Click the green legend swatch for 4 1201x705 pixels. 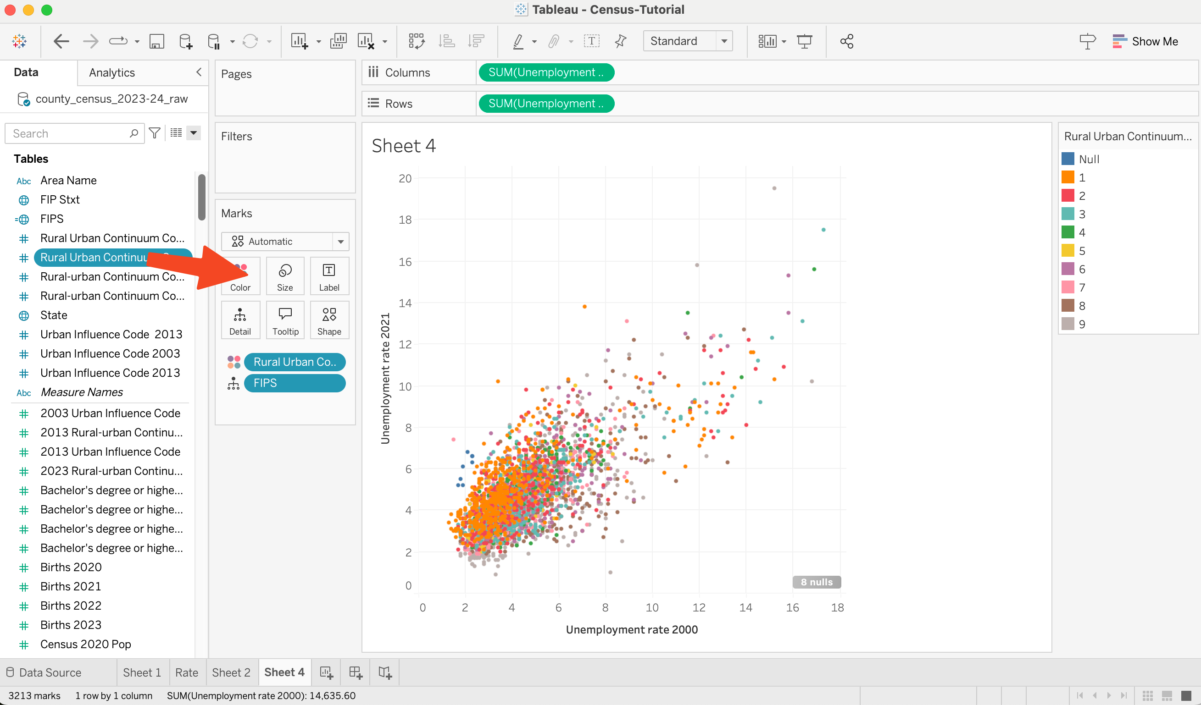tap(1068, 232)
